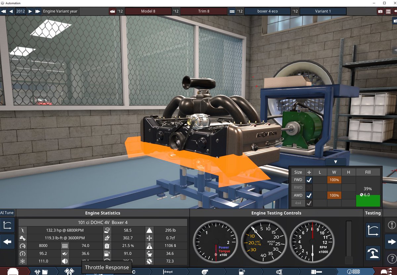The width and height of the screenshot is (397, 275).
Task: Step the engine variant year back
Action: 11,11
